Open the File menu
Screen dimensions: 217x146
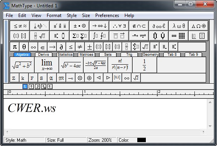point(9,15)
